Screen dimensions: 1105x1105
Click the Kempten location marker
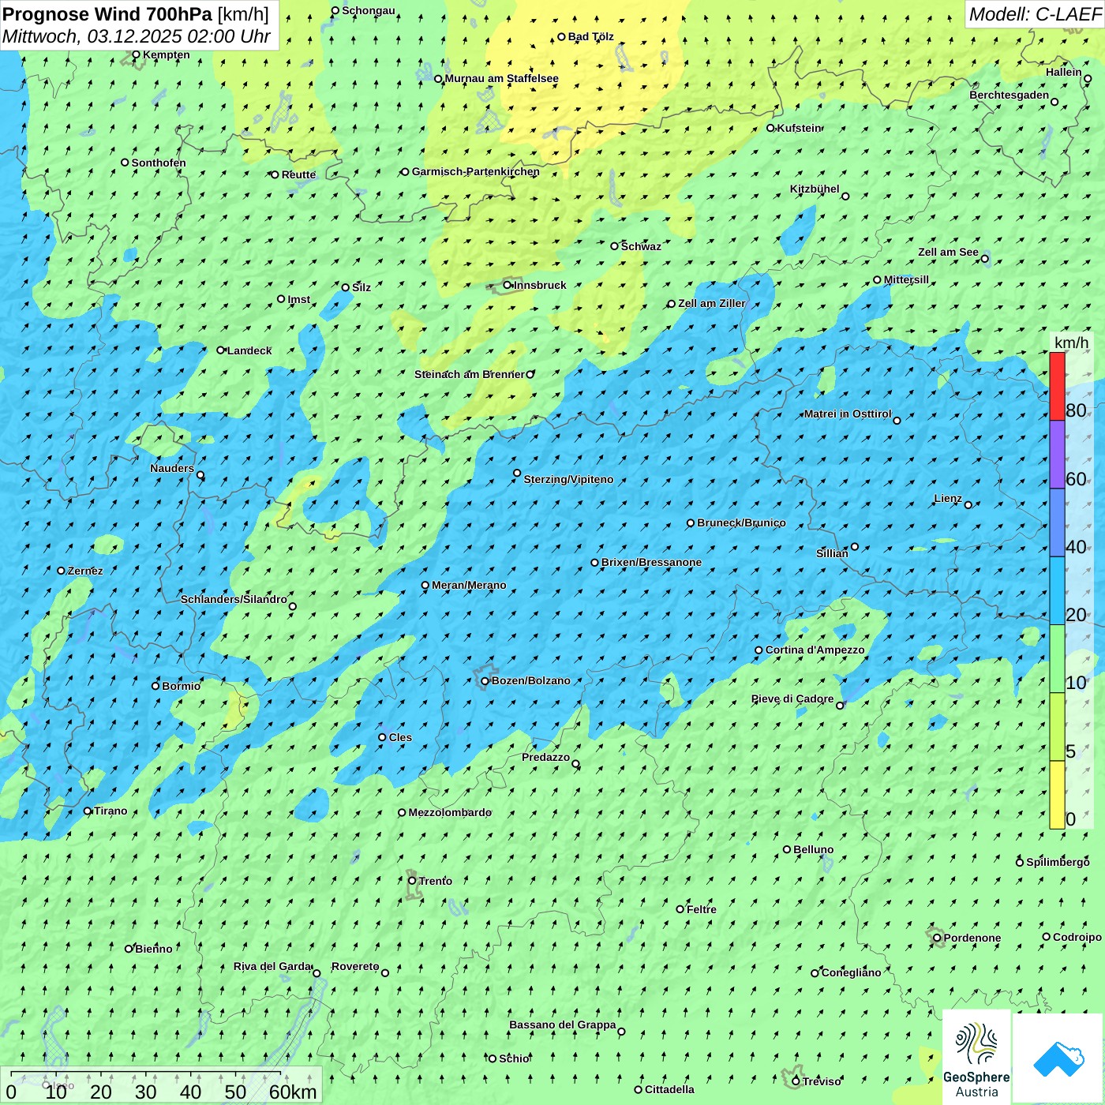(136, 55)
